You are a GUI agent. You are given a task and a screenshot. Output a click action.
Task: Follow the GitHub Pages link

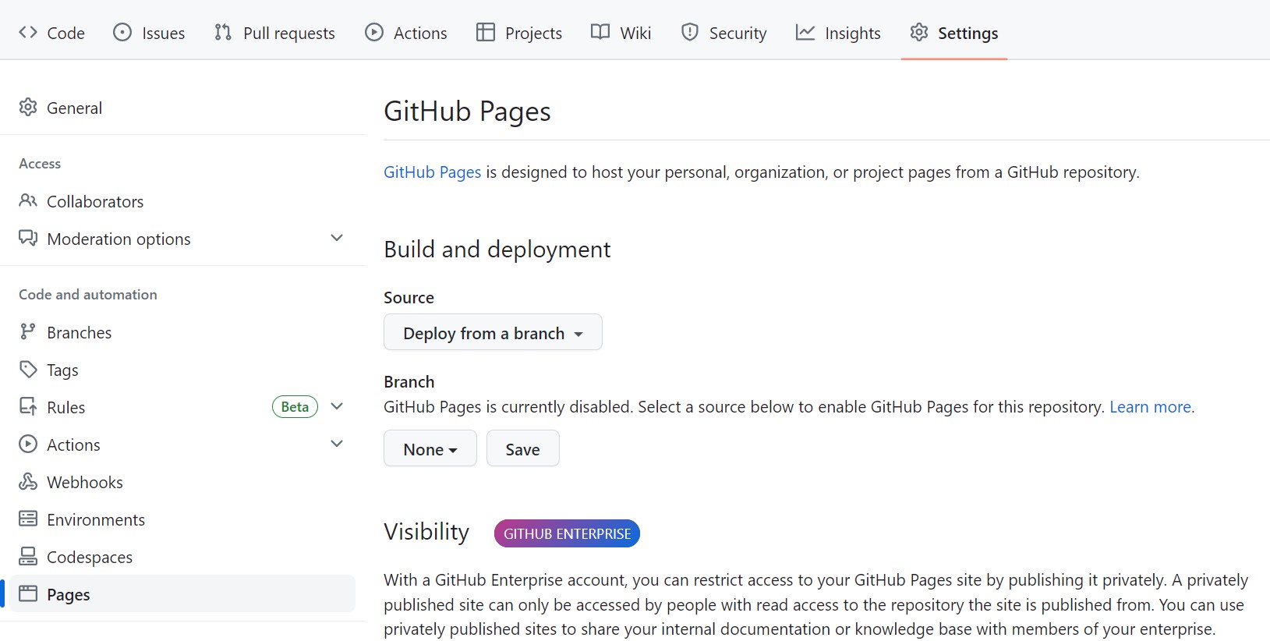click(432, 172)
